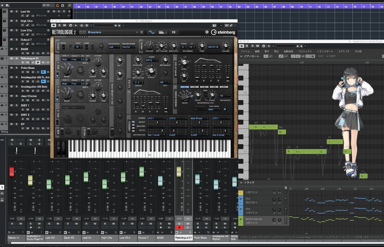Click the add track plus icon

click(2, 6)
